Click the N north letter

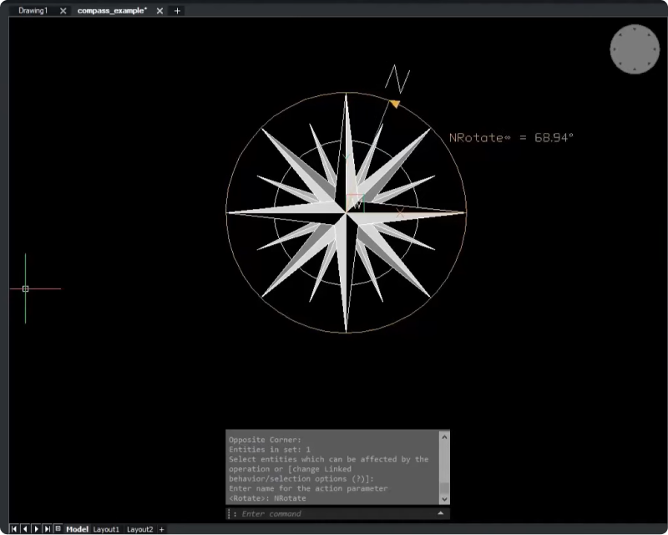[397, 79]
